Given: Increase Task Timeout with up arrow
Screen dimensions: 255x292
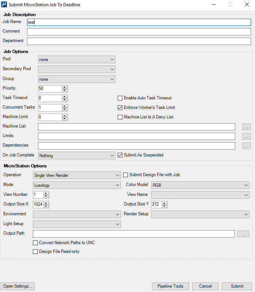Looking at the screenshot, I should [x=65, y=96].
